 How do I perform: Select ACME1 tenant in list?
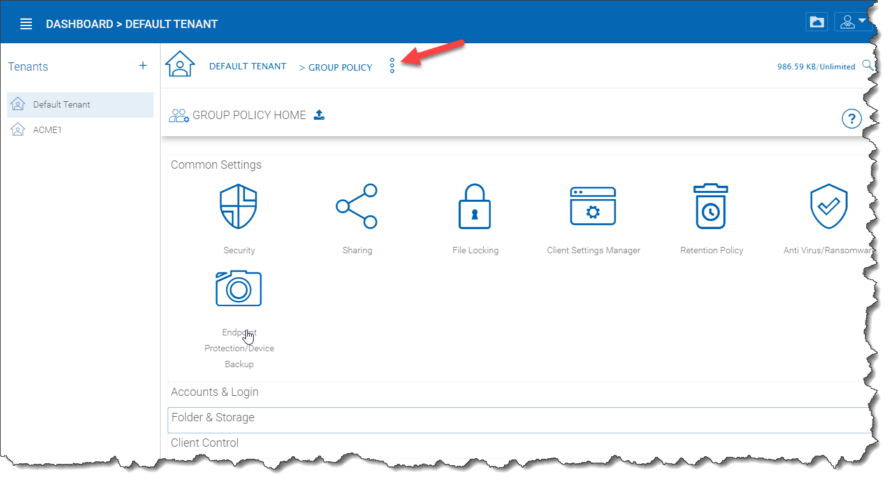[80, 130]
